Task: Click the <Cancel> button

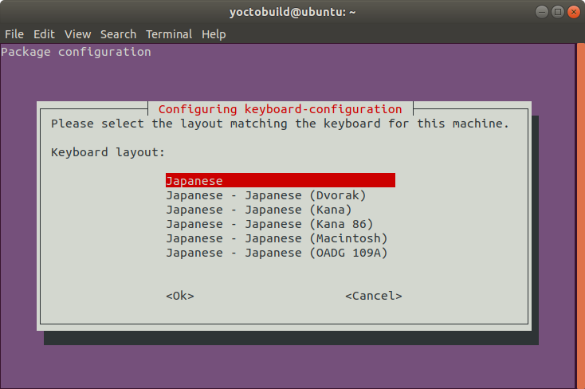Action: (x=374, y=296)
